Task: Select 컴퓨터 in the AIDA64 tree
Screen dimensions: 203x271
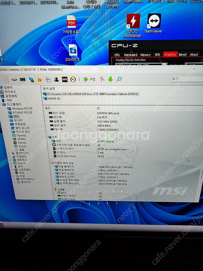Action: coord(6,87)
